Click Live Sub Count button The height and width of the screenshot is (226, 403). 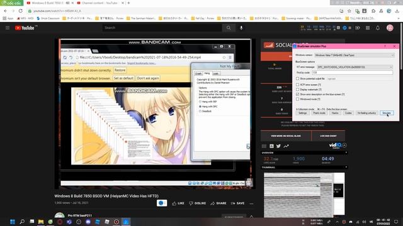(x=328, y=136)
